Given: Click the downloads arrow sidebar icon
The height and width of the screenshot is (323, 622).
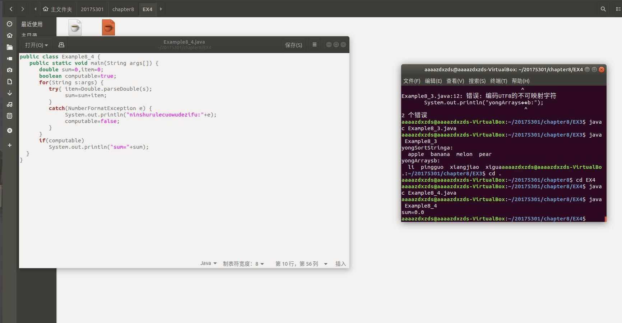Looking at the screenshot, I should coord(10,93).
